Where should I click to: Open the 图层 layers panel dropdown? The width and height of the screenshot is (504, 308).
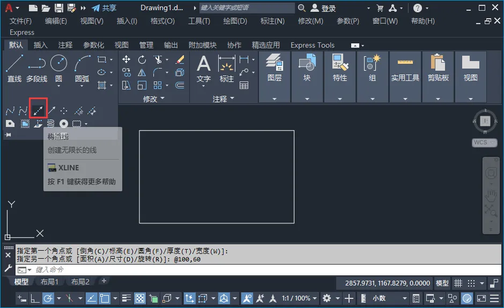pos(275,99)
